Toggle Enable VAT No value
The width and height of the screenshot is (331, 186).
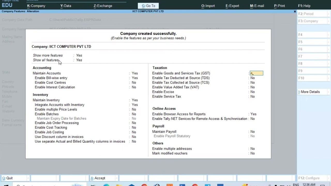(252, 87)
